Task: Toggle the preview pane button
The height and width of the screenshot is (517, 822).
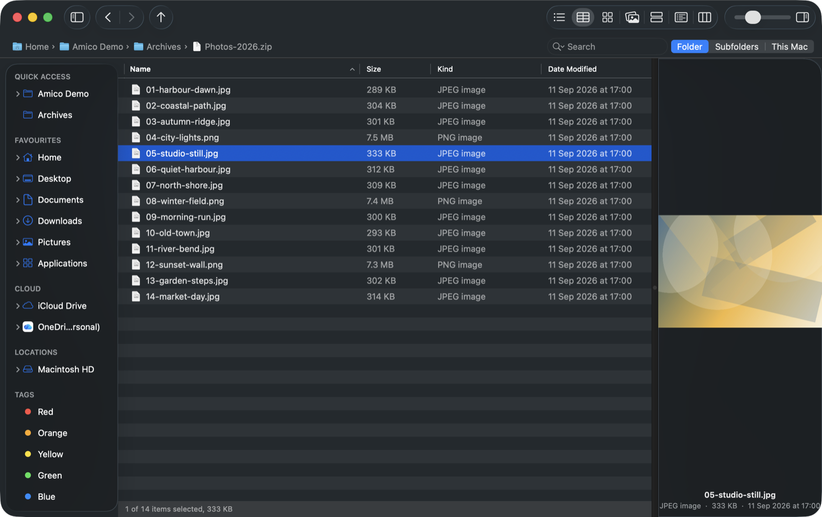Action: coord(802,17)
